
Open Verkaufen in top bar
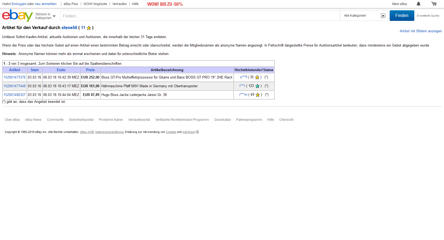[119, 4]
